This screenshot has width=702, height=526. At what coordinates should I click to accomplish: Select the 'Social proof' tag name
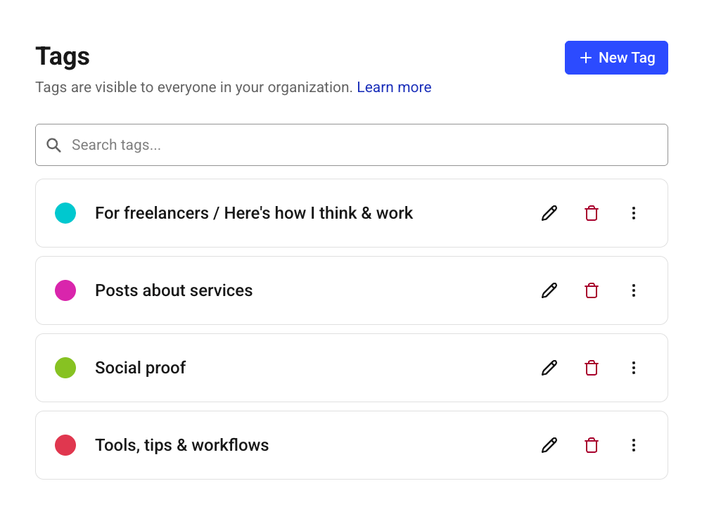coord(140,368)
